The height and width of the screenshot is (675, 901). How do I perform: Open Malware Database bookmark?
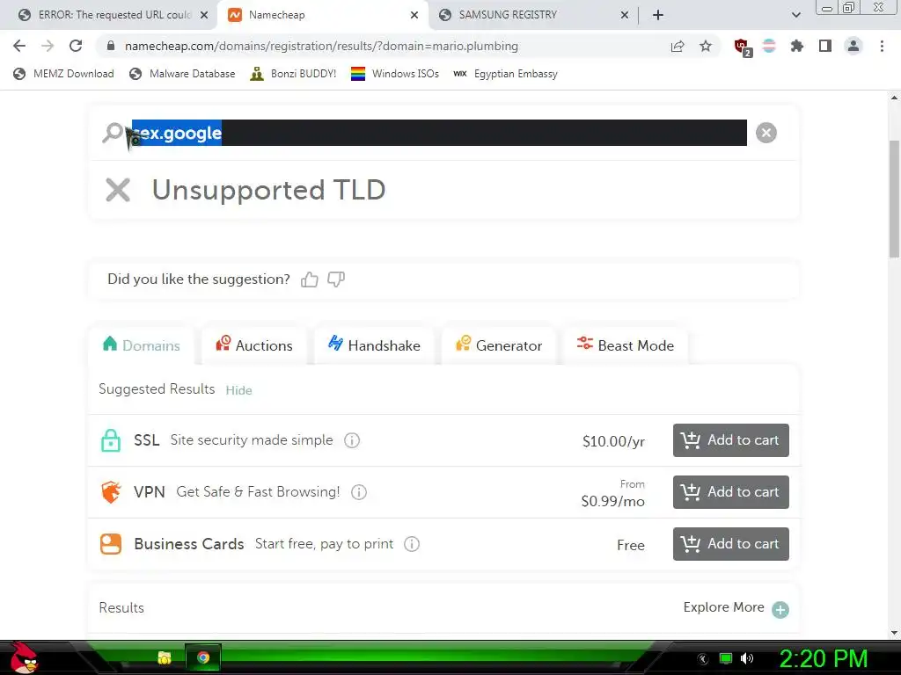pos(183,74)
